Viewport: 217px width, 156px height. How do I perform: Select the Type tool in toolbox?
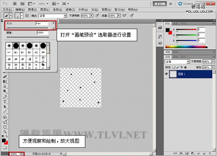[x=5, y=102]
